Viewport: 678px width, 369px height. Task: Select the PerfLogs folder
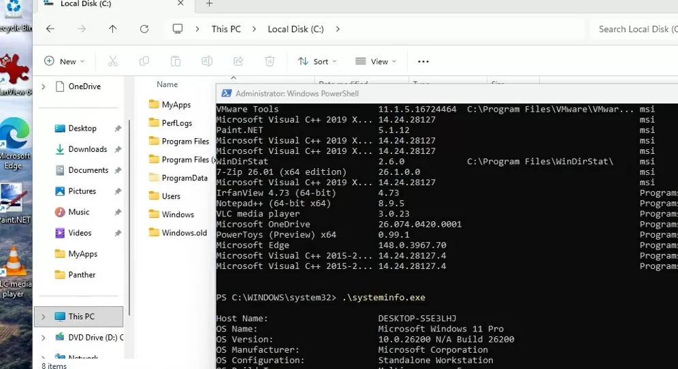[170, 123]
